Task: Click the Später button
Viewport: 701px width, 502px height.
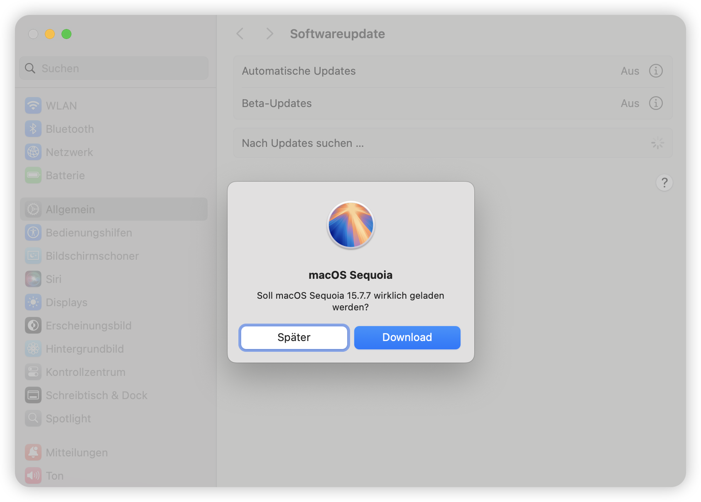Action: click(294, 337)
